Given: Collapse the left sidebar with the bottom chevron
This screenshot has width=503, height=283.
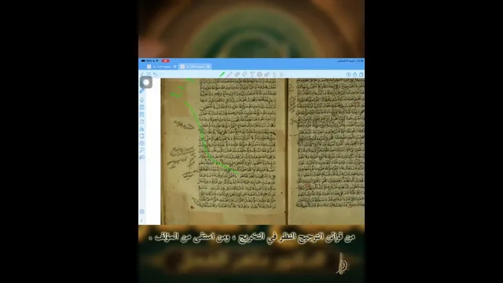Looking at the screenshot, I should click(x=142, y=221).
